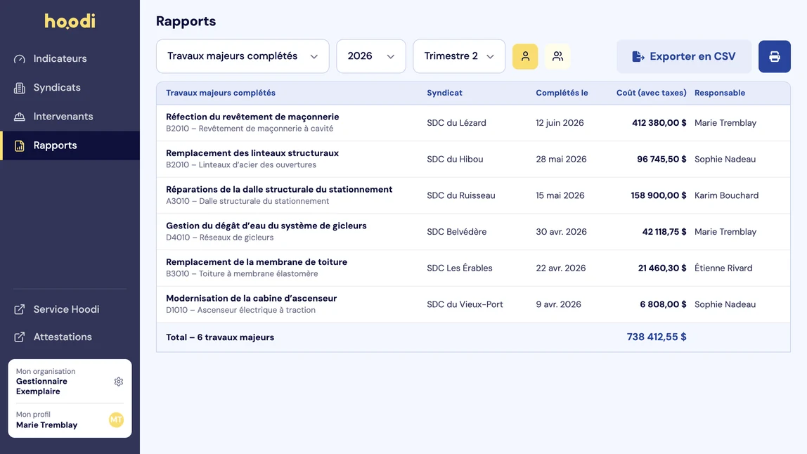
Task: Go to Indicateurs menu item
Action: [x=70, y=58]
